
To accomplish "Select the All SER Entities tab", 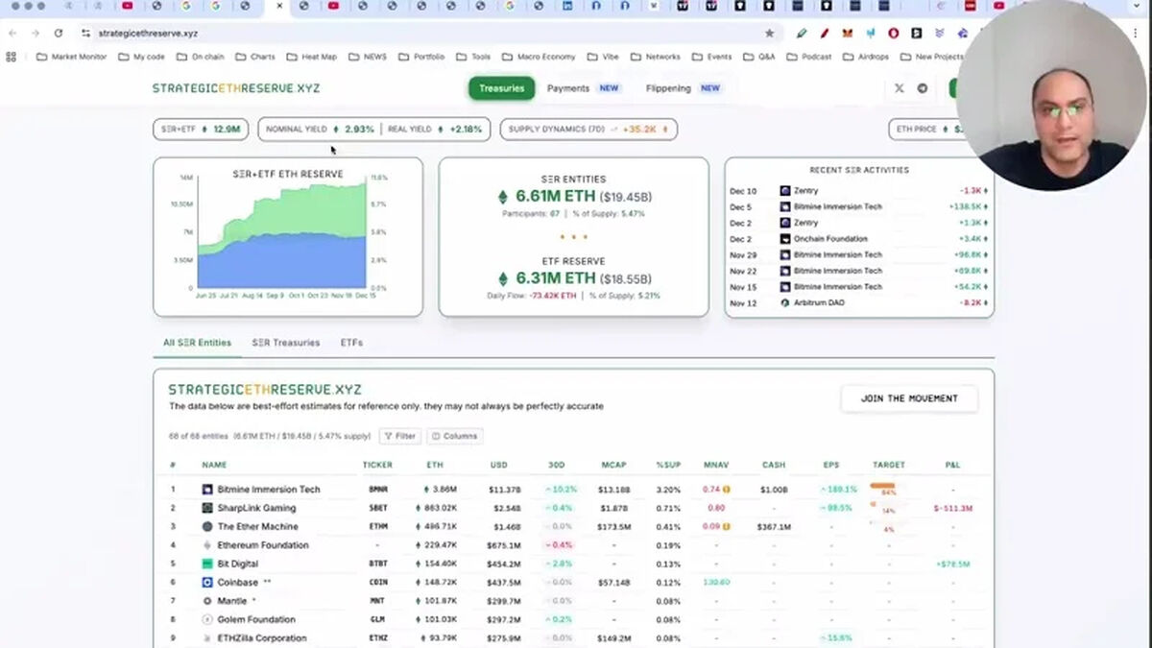I will [197, 343].
